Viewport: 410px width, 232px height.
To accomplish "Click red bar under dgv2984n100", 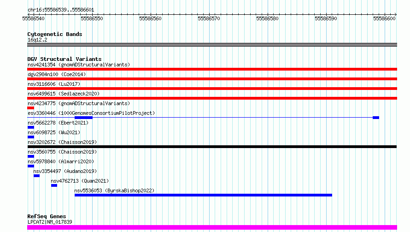I will [x=212, y=79].
